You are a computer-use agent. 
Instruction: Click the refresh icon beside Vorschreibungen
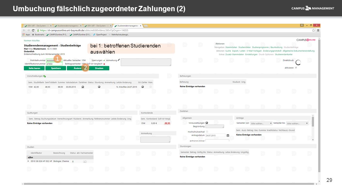pyautogui.click(x=45, y=76)
